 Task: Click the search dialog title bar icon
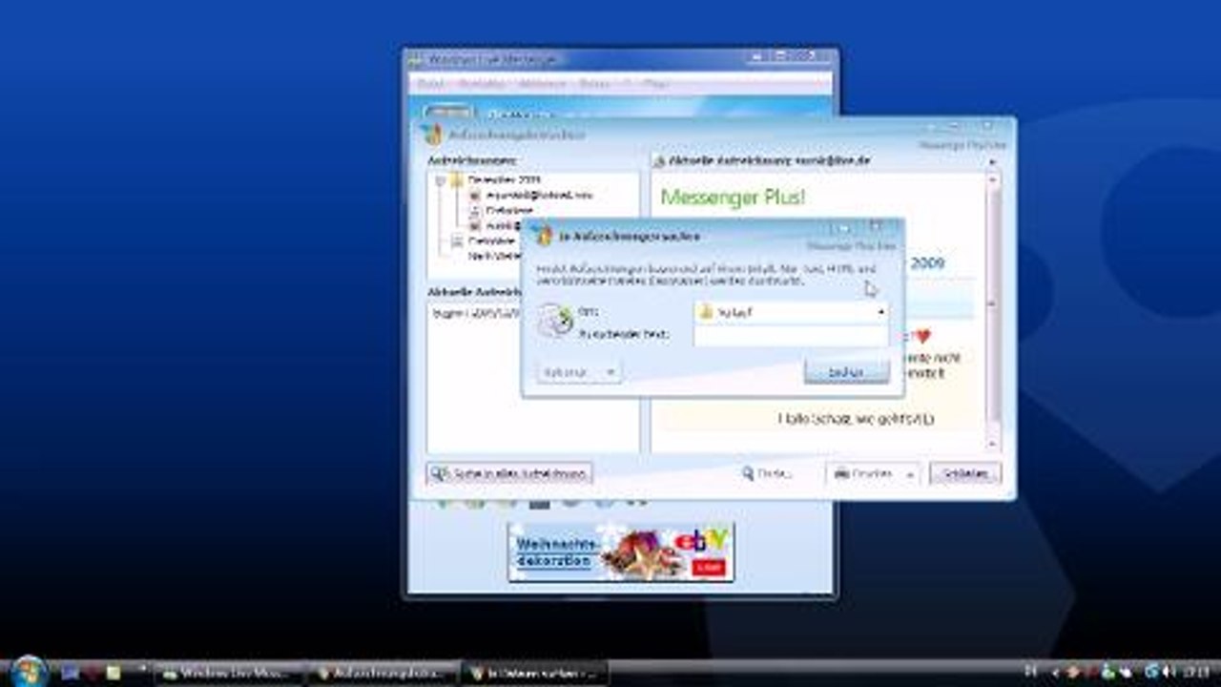542,236
